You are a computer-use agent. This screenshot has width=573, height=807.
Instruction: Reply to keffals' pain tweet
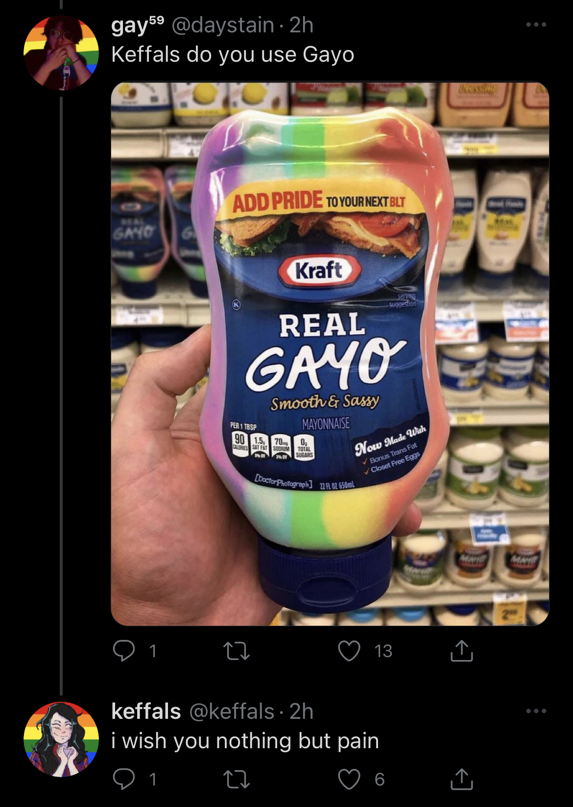pos(124,779)
